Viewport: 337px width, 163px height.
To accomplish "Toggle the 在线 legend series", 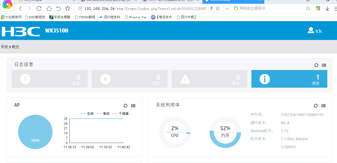I will (87, 114).
